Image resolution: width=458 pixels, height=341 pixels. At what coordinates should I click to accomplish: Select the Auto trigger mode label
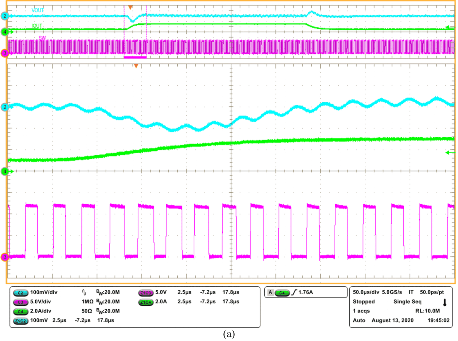359,320
